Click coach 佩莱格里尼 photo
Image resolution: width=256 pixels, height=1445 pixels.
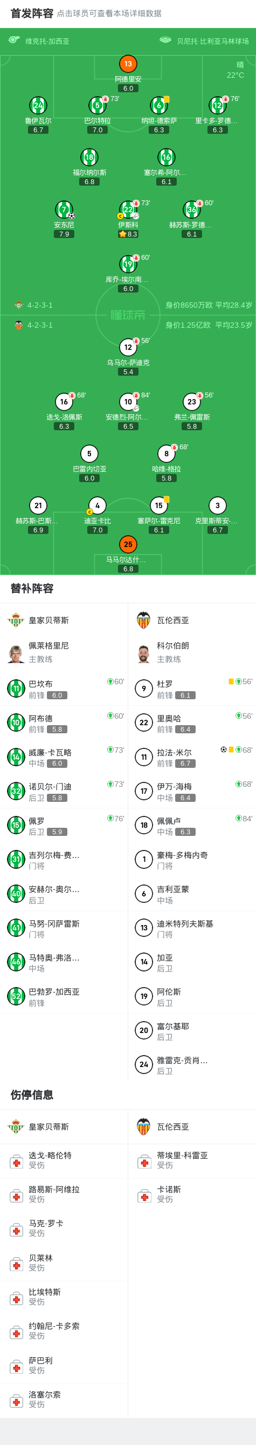click(16, 653)
